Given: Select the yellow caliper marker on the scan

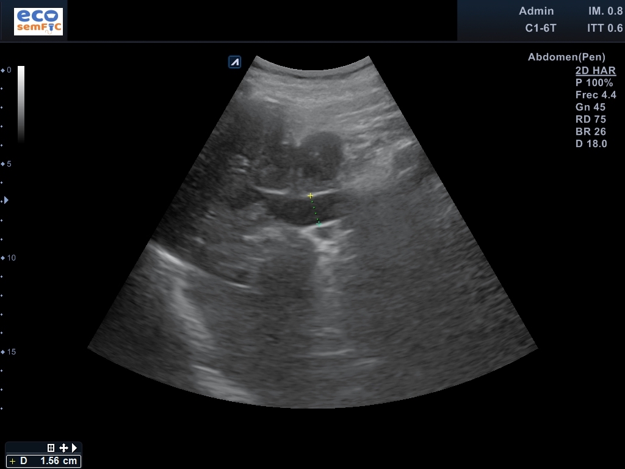Looking at the screenshot, I should click(311, 196).
